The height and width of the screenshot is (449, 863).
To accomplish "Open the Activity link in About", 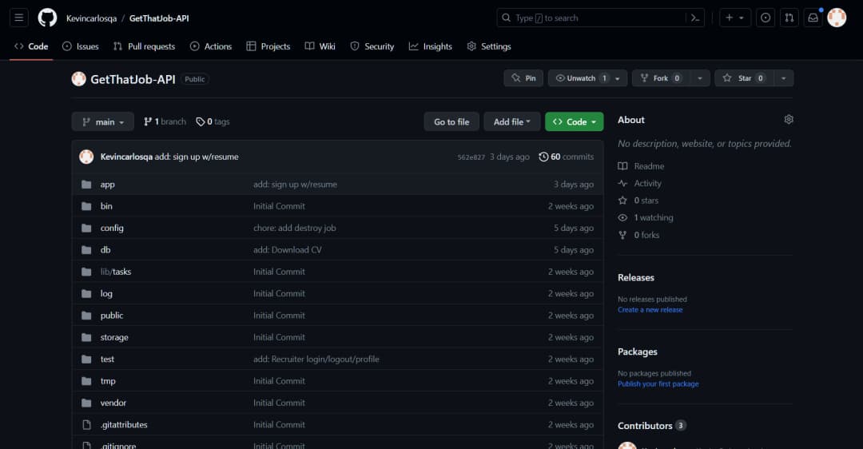I will tap(639, 183).
